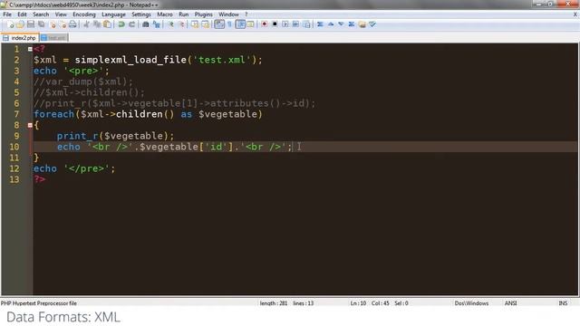Click the Open file toolbar icon
The image size is (580, 326).
coord(20,24)
